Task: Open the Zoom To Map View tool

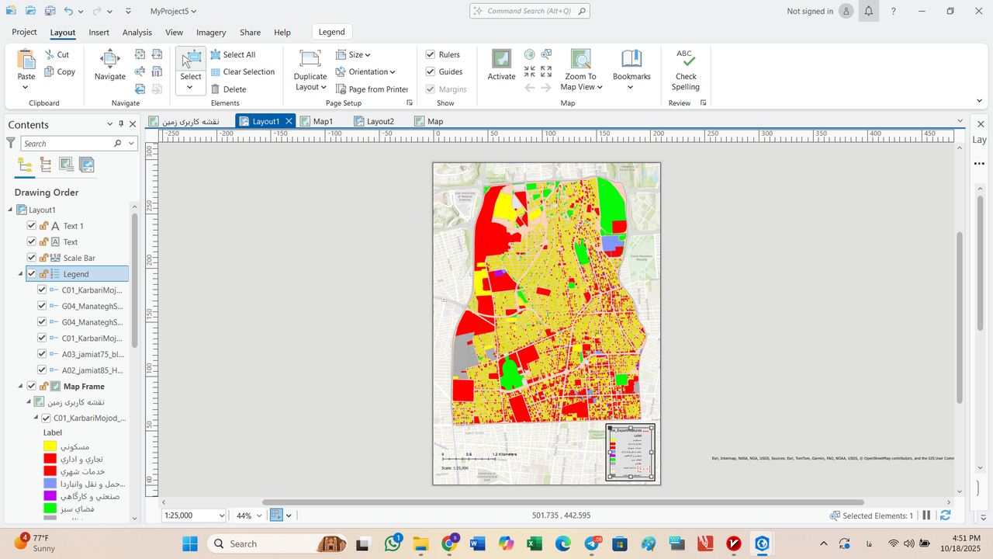Action: [580, 60]
